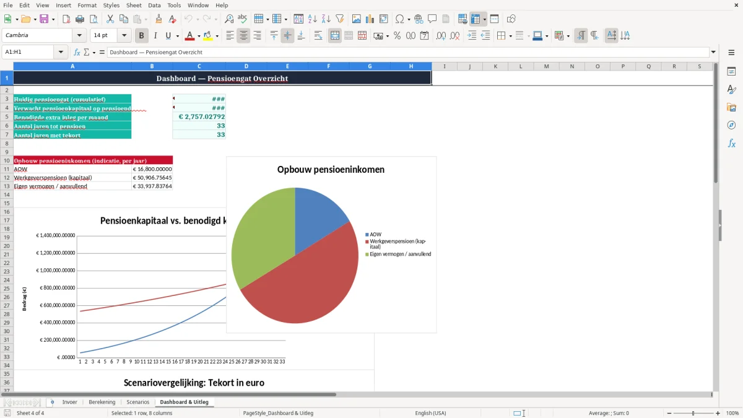Toggle Underline formatting
The width and height of the screenshot is (743, 418).
click(x=168, y=36)
